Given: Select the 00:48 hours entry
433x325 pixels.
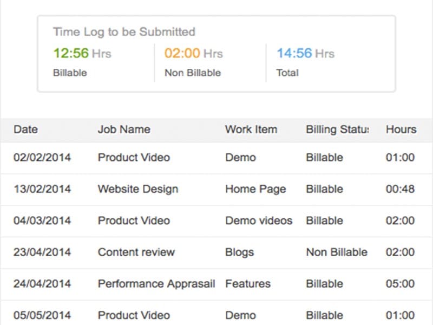Looking at the screenshot, I should click(x=400, y=189).
